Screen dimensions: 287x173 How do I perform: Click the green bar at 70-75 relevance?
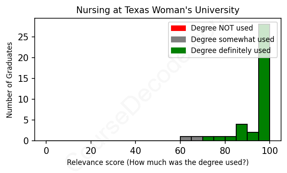pyautogui.click(x=208, y=139)
